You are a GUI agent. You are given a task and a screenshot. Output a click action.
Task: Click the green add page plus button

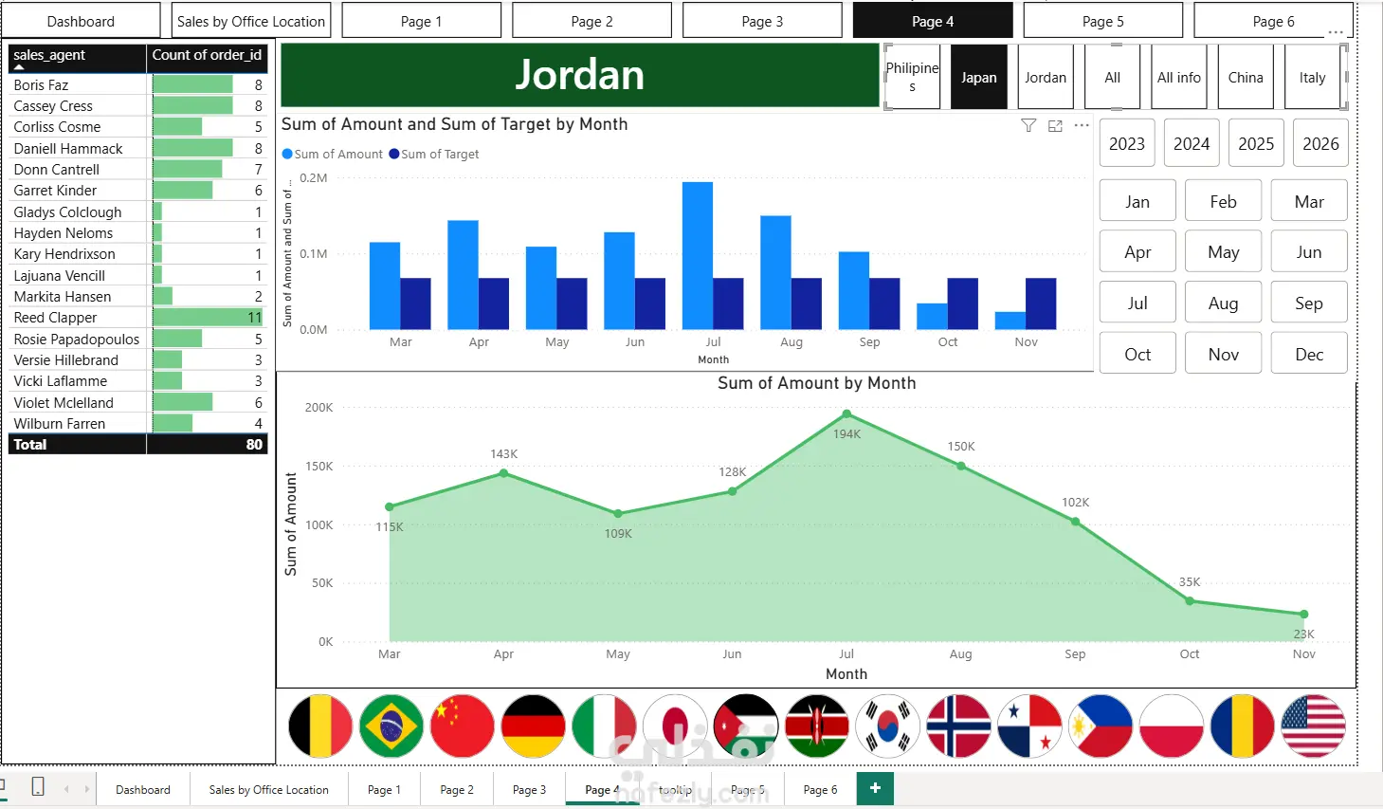pyautogui.click(x=875, y=788)
